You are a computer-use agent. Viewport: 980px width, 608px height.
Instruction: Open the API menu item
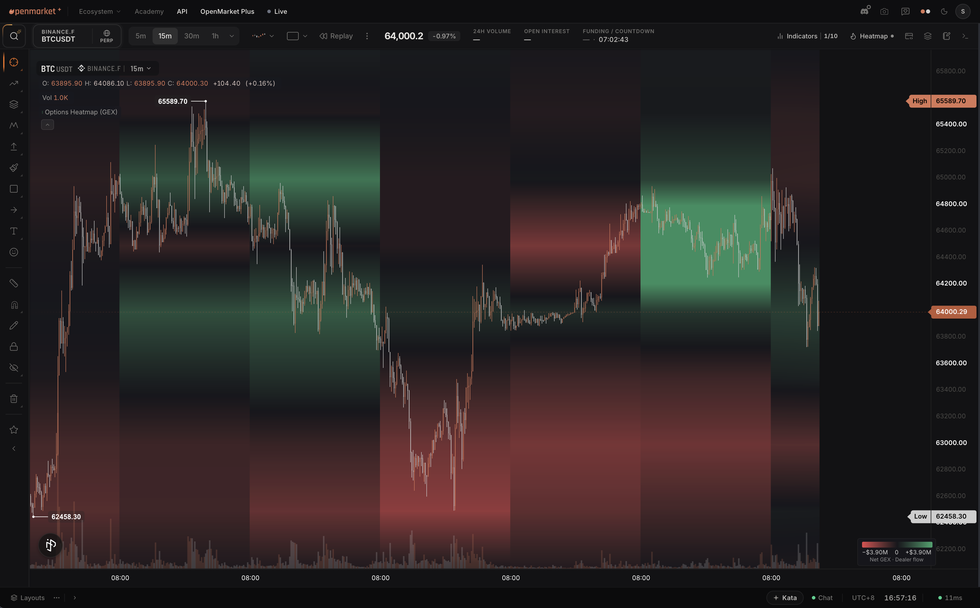point(182,11)
